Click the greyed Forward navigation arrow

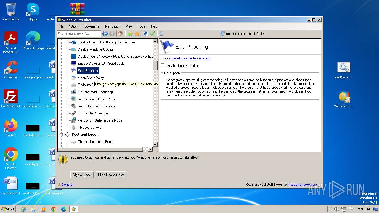112,34
